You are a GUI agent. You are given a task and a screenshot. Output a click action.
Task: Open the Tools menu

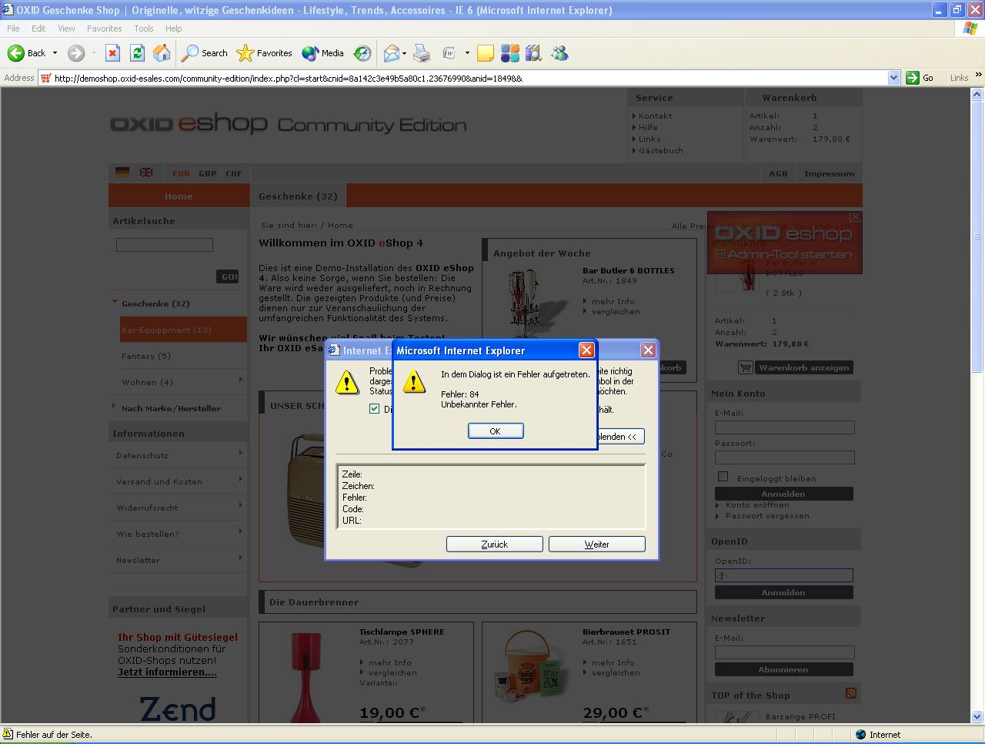click(144, 28)
